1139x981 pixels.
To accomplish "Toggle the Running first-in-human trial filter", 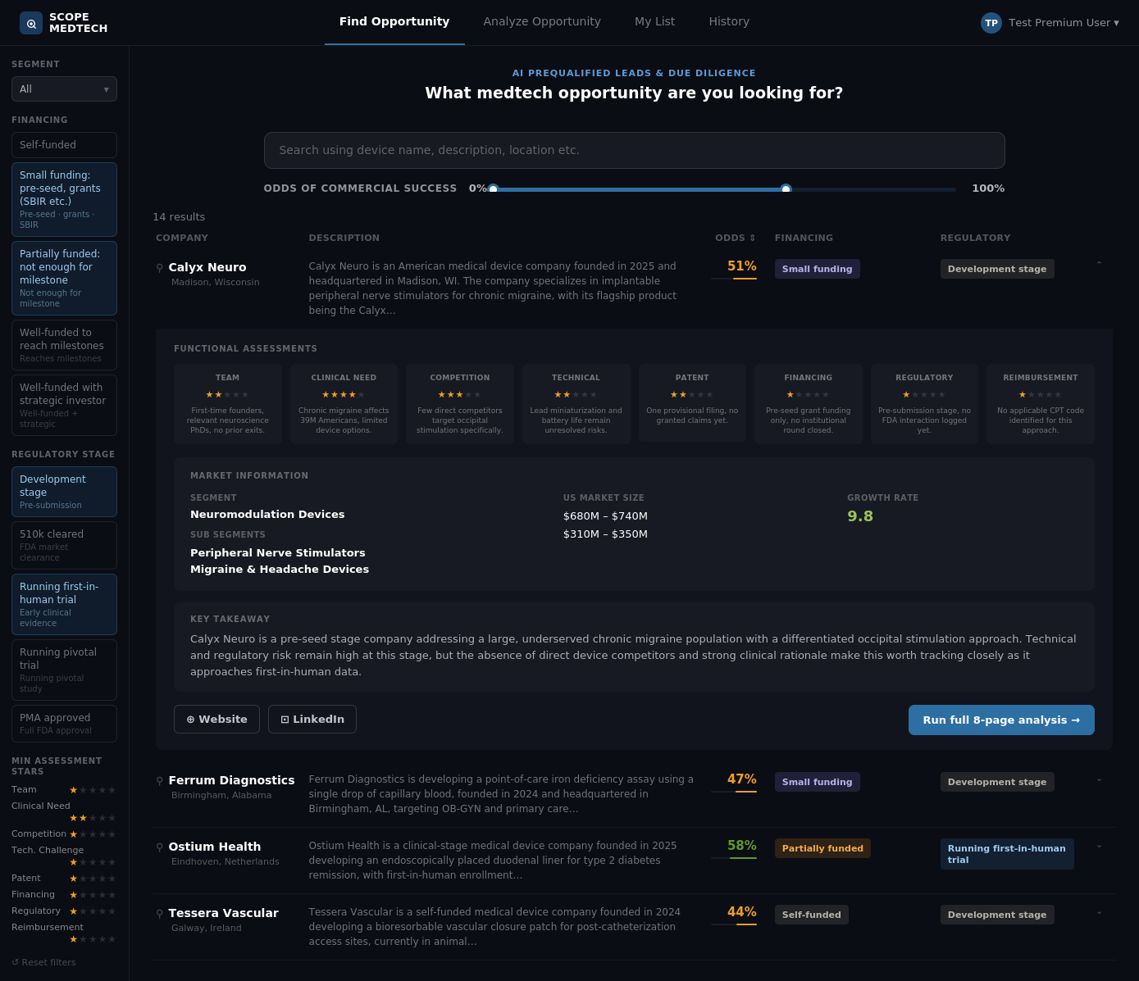I will [64, 604].
